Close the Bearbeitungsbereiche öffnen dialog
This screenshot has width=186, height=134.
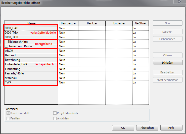(180, 2)
